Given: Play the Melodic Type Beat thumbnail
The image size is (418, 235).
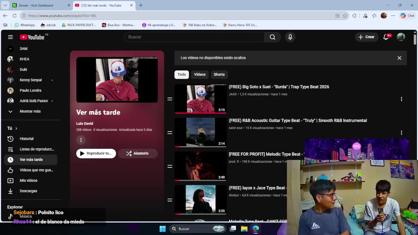Looking at the screenshot, I should click(x=201, y=166).
